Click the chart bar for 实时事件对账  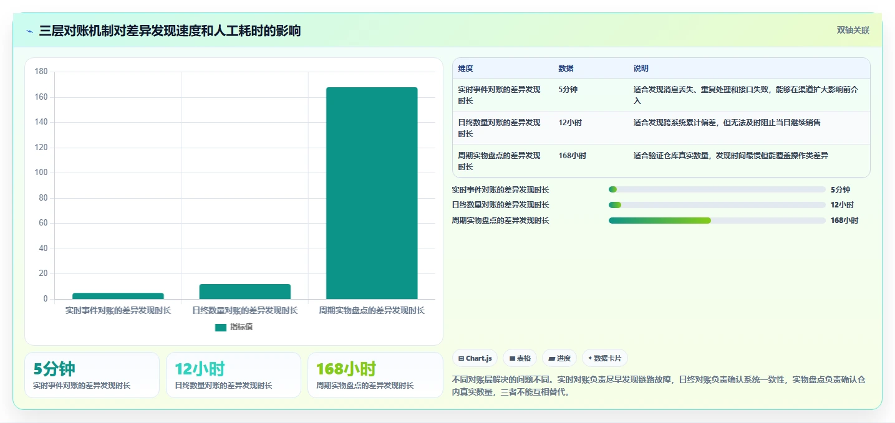pyautogui.click(x=118, y=296)
